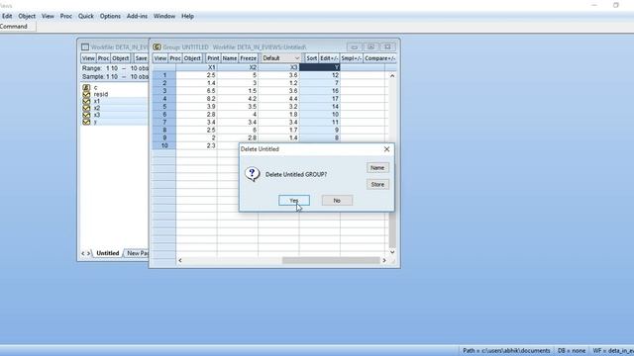Click View button in Workfile window toolbar
This screenshot has width=634, height=356.
click(88, 58)
